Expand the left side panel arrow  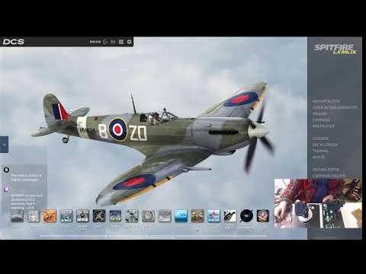click(x=4, y=145)
